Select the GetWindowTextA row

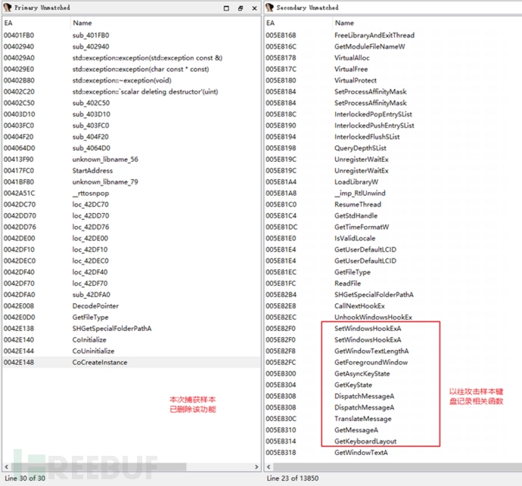pos(393,453)
